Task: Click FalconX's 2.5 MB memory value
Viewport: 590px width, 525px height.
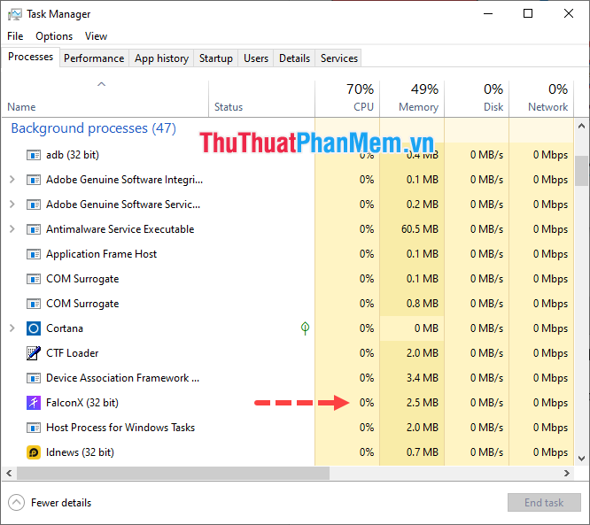Action: coord(423,403)
